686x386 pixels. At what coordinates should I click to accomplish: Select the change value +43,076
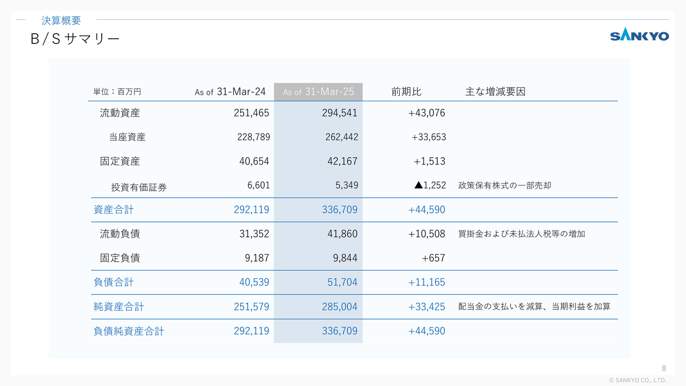pos(426,113)
